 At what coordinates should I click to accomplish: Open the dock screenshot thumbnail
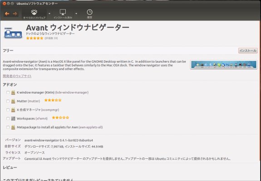[x=224, y=65]
